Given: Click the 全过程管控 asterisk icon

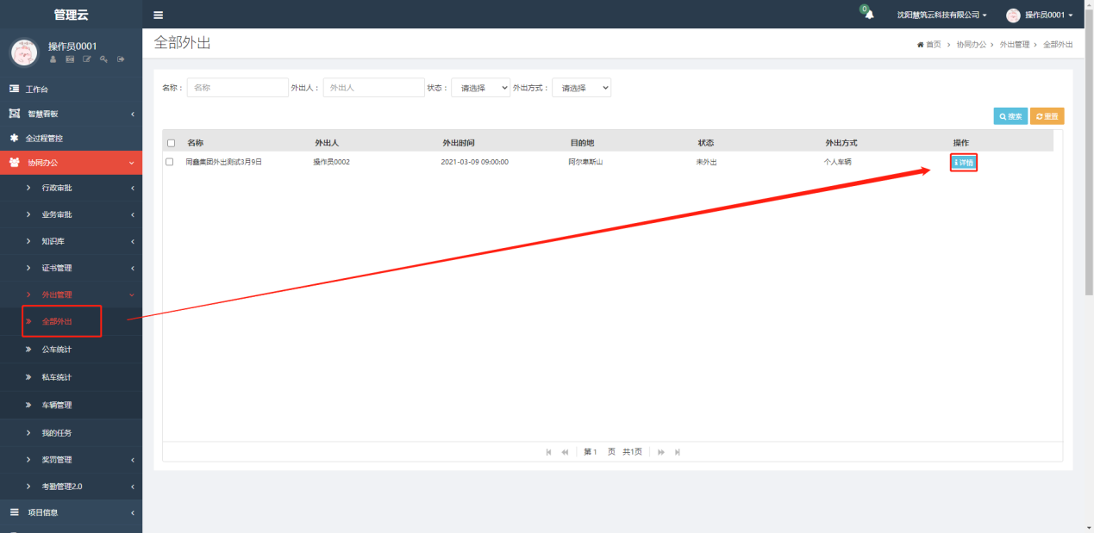Looking at the screenshot, I should click(14, 138).
